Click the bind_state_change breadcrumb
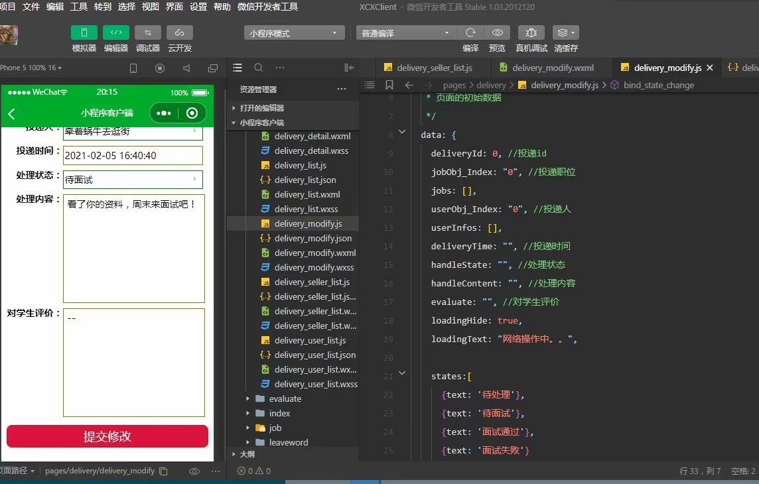This screenshot has width=759, height=484. coord(658,85)
